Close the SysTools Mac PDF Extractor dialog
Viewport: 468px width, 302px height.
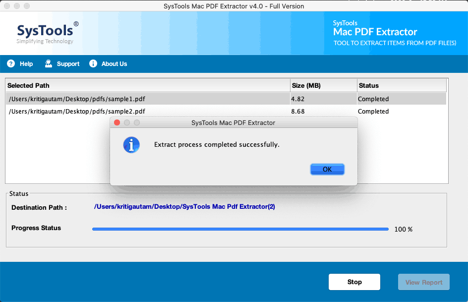pyautogui.click(x=117, y=122)
